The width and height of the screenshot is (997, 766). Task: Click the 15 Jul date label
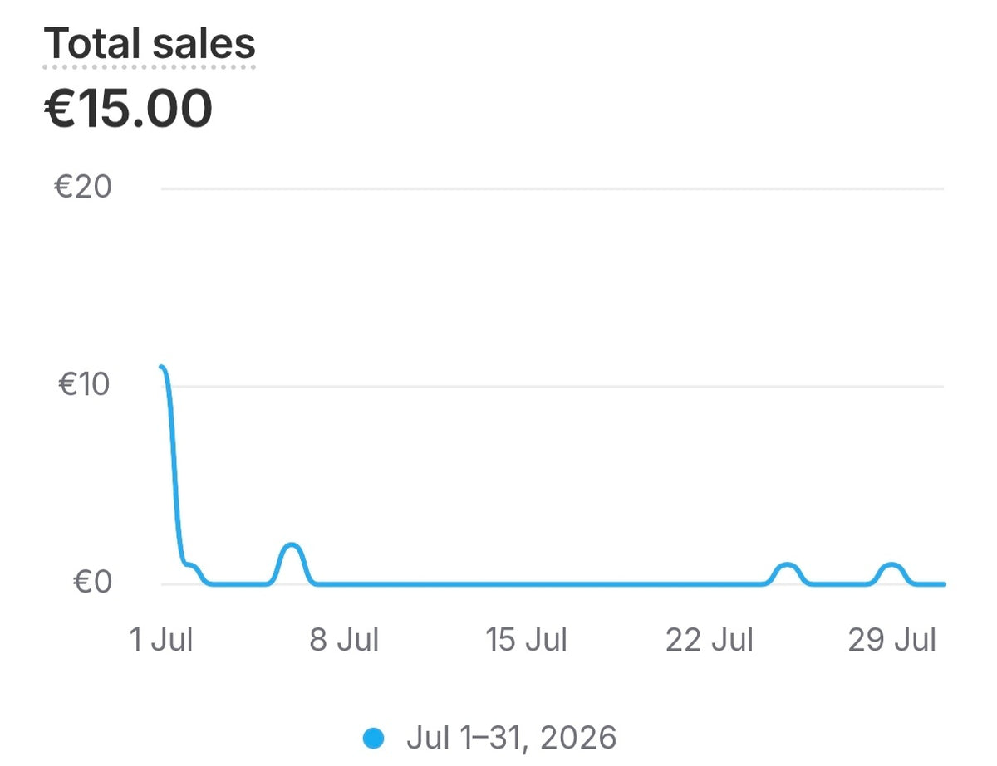(527, 641)
